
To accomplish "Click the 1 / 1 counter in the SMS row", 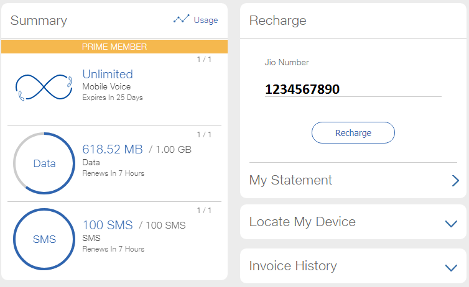I will tap(204, 211).
